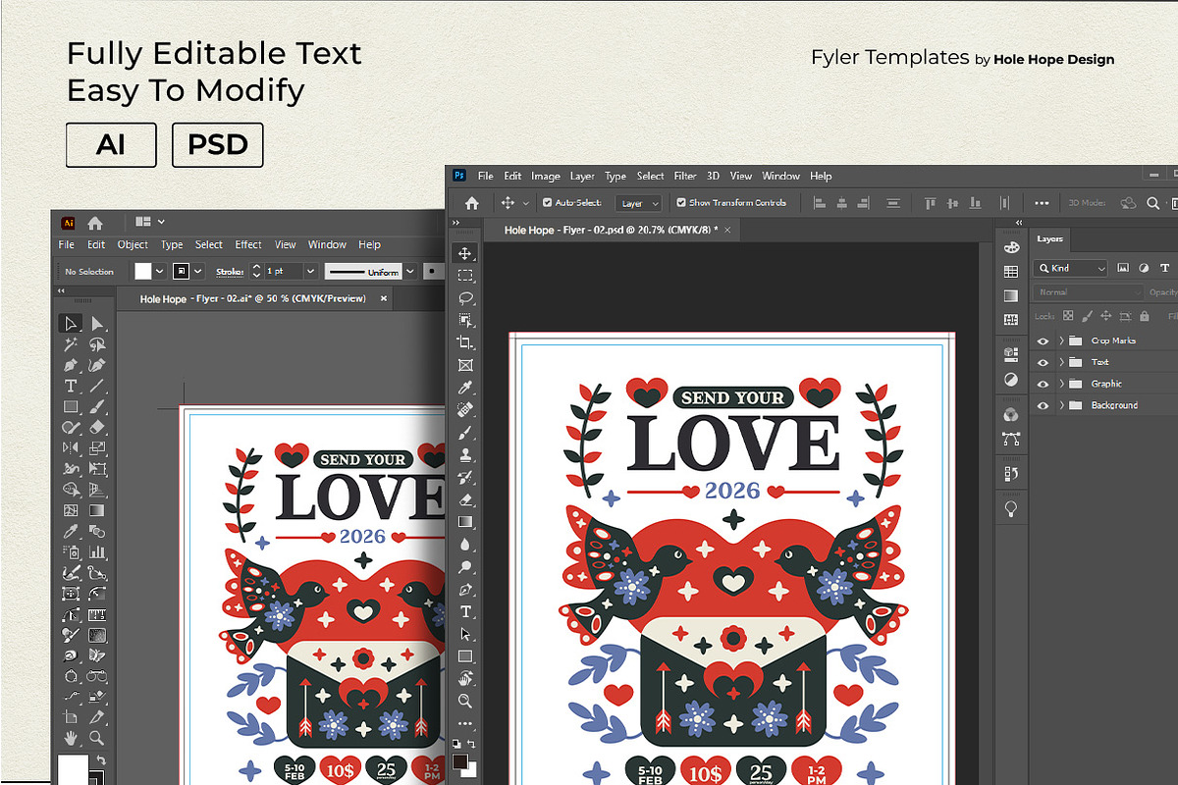This screenshot has width=1178, height=785.
Task: Select the Zoom tool in Photoshop toolbar
Action: 465,702
